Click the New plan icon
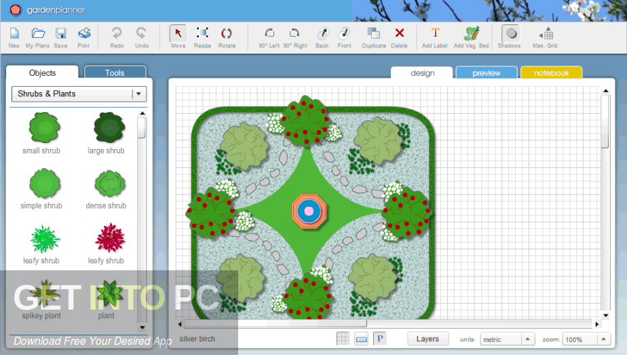The width and height of the screenshot is (627, 355). [14, 34]
